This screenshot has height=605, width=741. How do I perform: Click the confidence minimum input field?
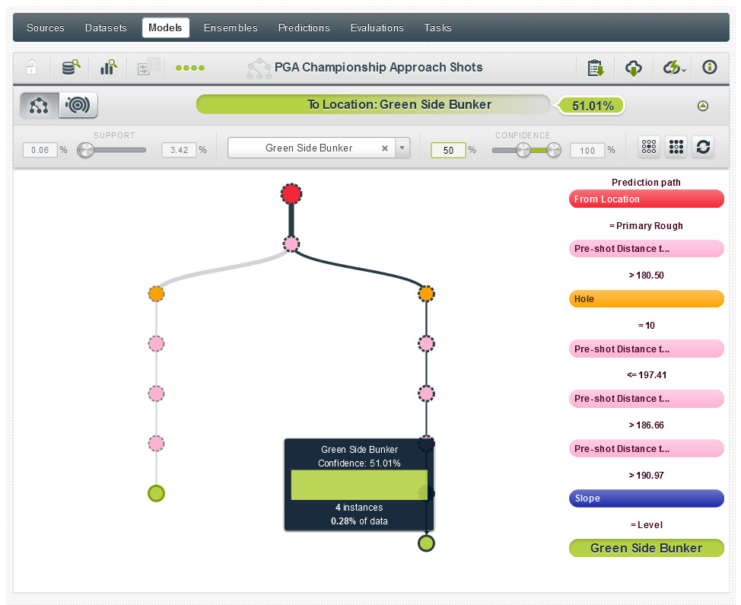(448, 150)
